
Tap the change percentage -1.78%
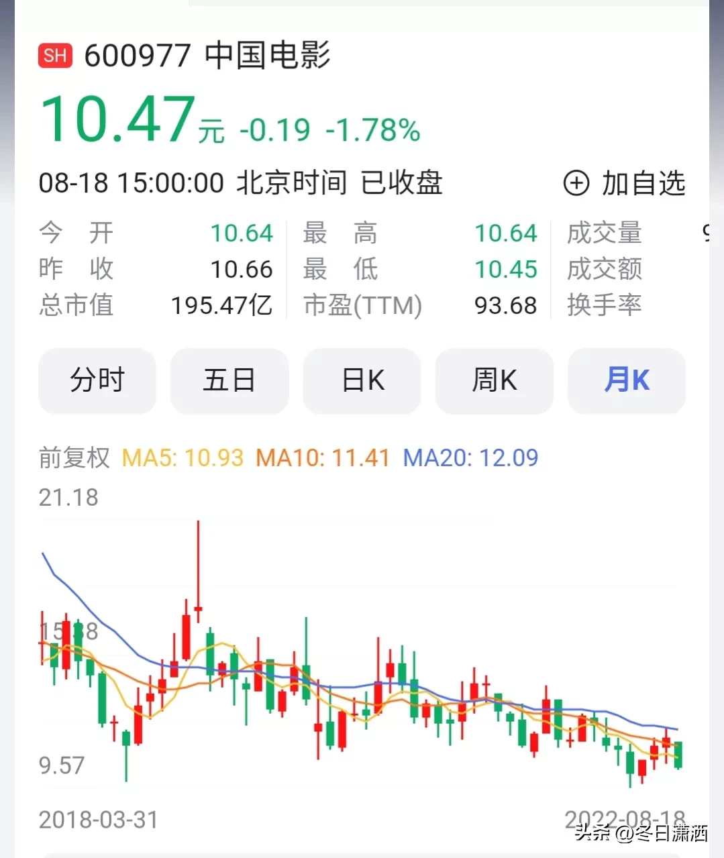click(373, 130)
